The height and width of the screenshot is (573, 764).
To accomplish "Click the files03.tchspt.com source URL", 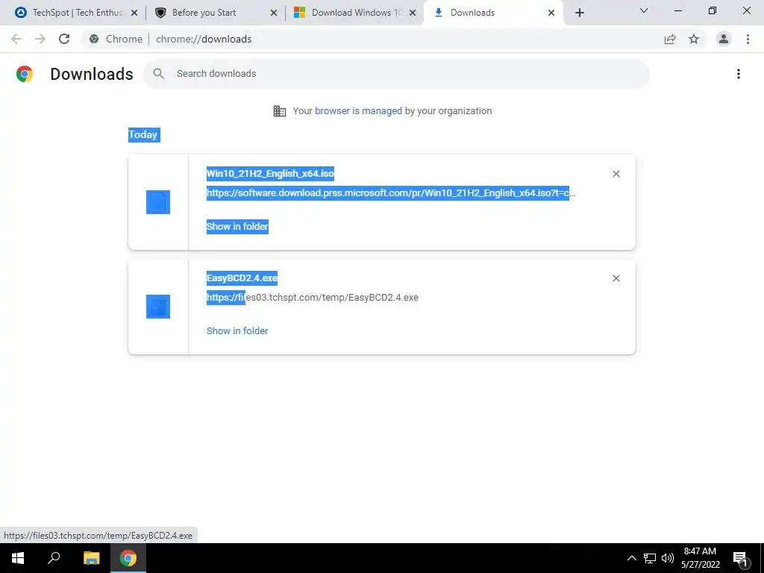I will pyautogui.click(x=313, y=298).
